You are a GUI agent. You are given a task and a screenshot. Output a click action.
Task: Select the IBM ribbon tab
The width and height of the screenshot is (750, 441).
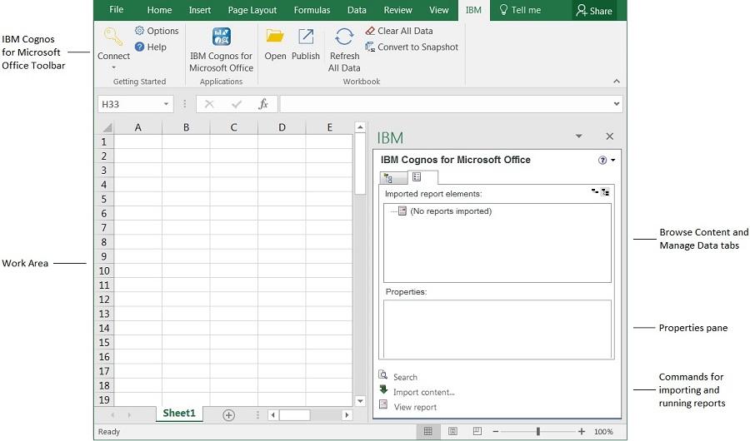click(473, 10)
